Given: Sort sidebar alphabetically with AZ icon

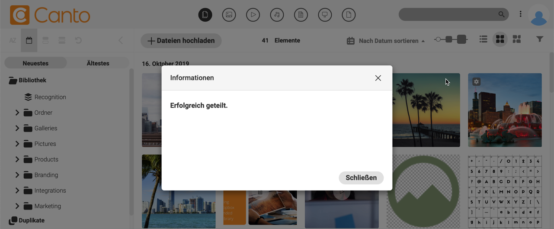Looking at the screenshot, I should (x=13, y=40).
